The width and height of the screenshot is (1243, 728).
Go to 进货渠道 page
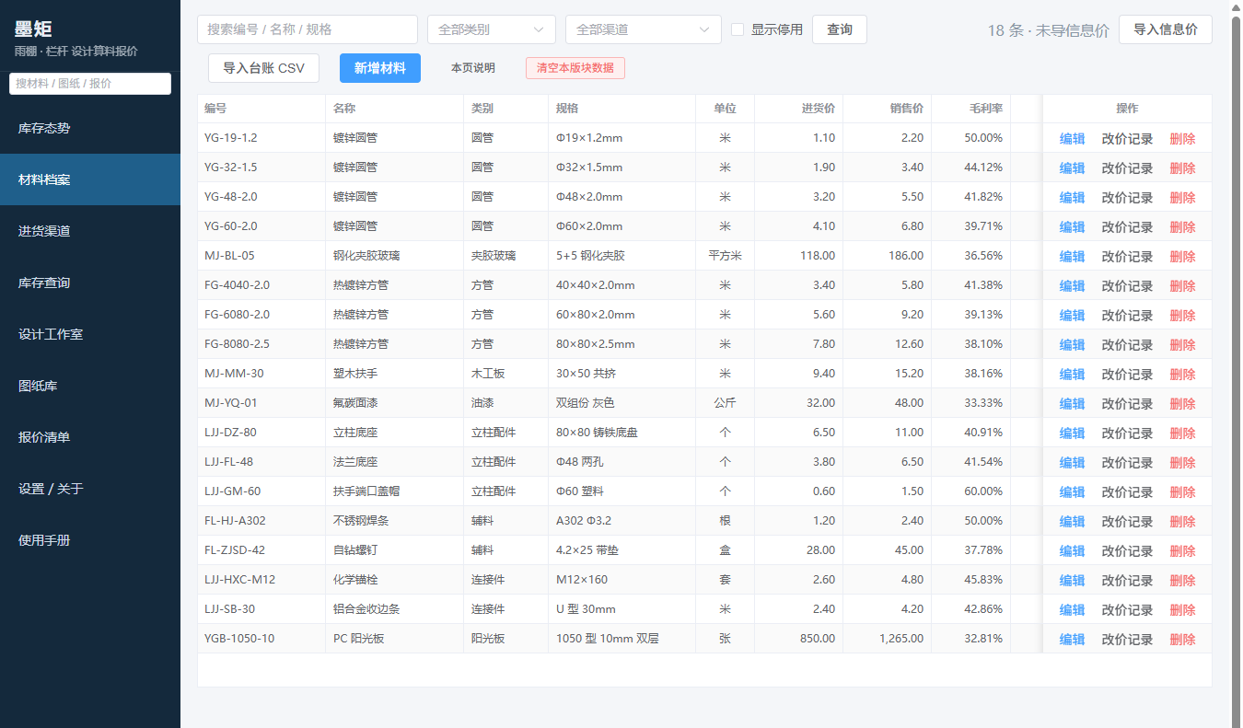[x=90, y=231]
